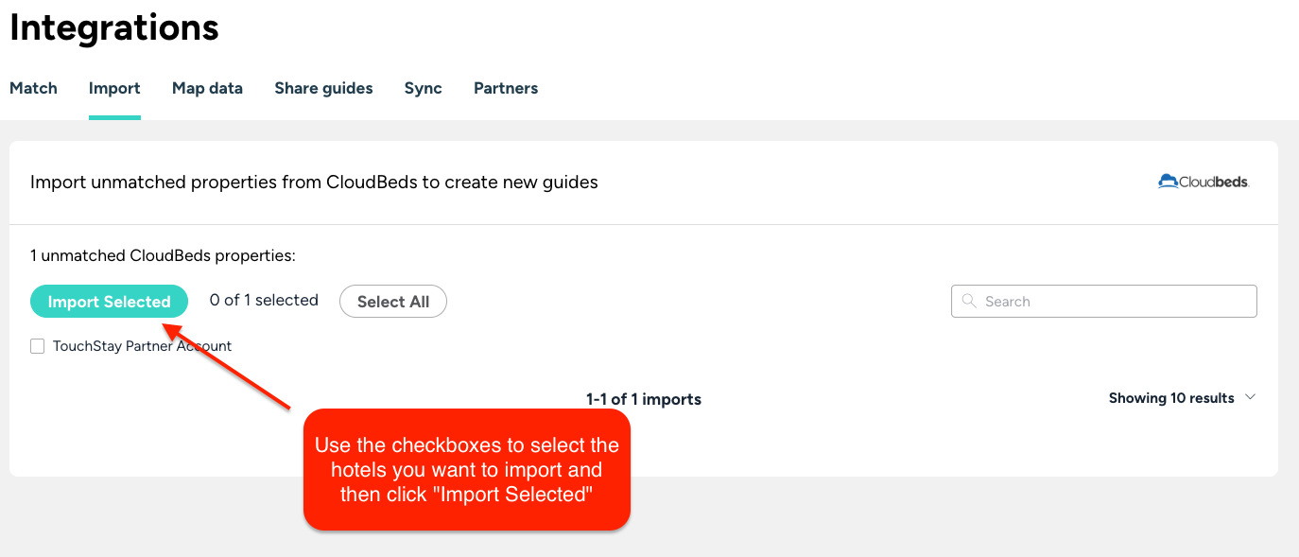This screenshot has height=557, width=1299.
Task: Click the red instruction callout box
Action: pyautogui.click(x=467, y=469)
